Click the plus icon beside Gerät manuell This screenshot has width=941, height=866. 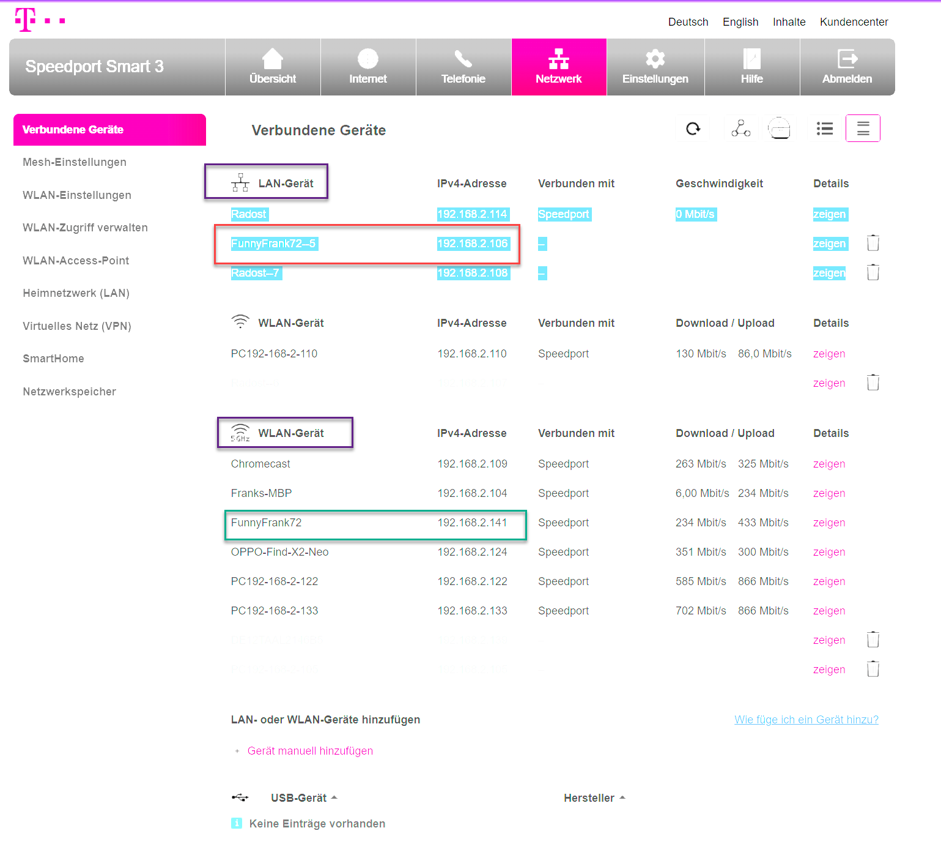[237, 751]
